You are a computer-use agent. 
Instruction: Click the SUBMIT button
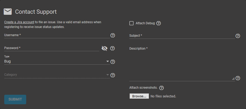pos(15,99)
